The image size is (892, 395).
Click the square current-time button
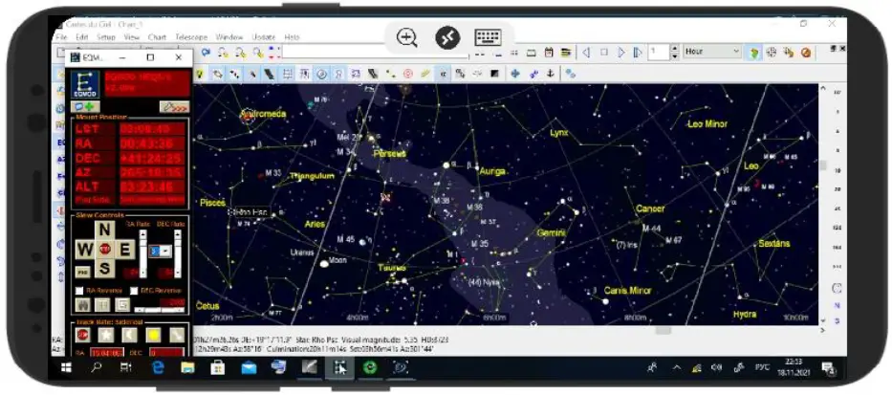point(603,53)
